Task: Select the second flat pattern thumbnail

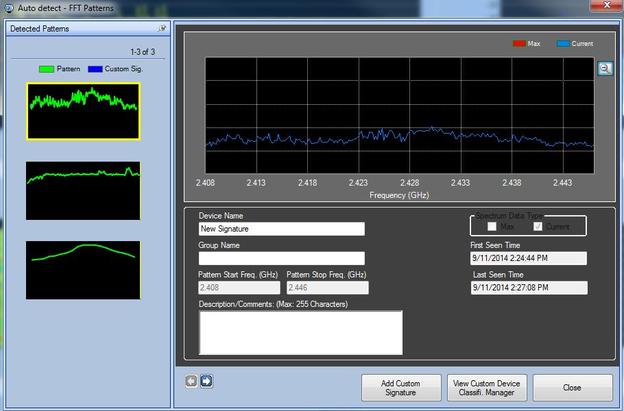Action: tap(83, 190)
